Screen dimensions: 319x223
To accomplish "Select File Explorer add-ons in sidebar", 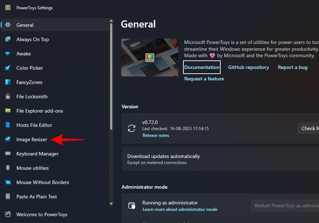I will click(x=40, y=111).
